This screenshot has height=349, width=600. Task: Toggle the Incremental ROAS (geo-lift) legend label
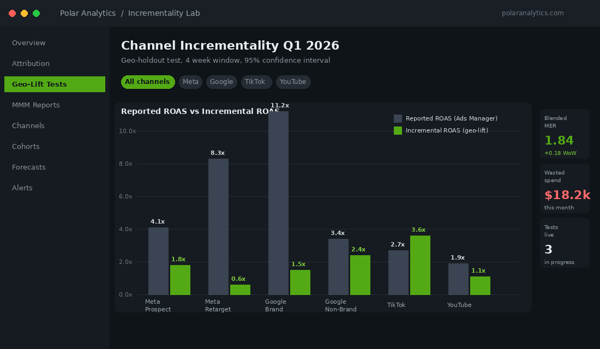coord(447,130)
